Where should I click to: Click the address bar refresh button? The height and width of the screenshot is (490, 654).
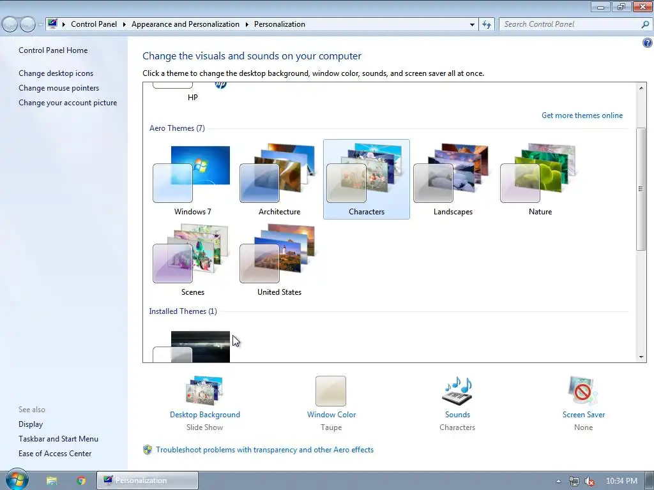[486, 25]
